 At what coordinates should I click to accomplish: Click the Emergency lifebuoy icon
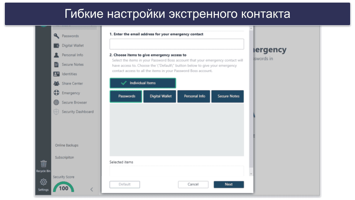pyautogui.click(x=56, y=93)
